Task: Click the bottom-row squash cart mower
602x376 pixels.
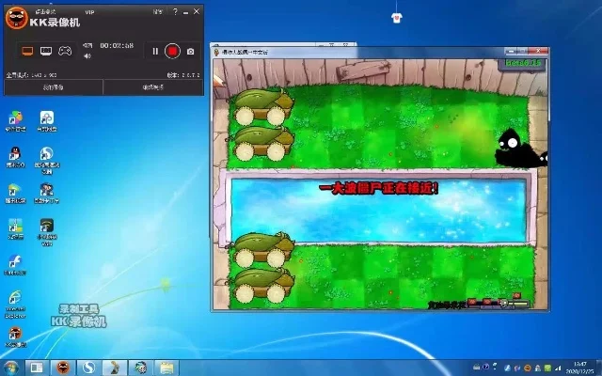Action: coord(262,286)
